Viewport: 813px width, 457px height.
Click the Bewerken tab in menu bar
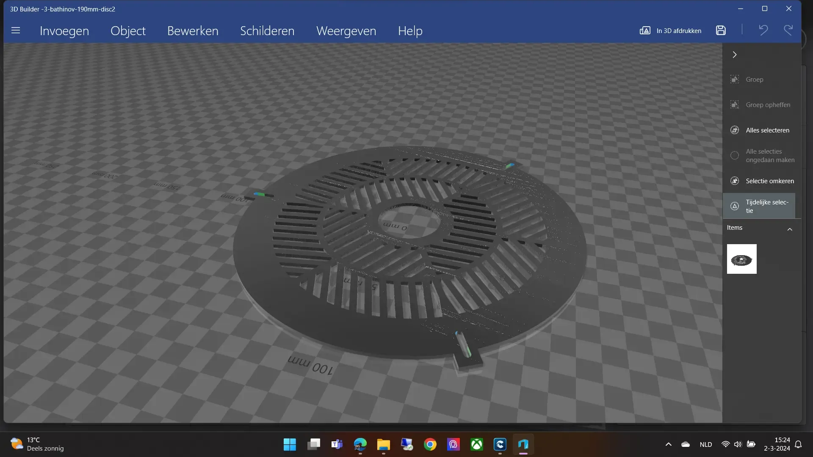[193, 30]
